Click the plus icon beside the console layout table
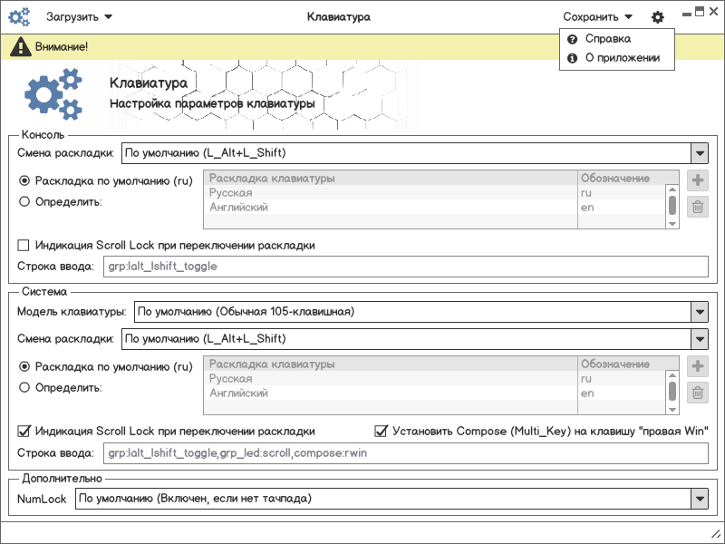This screenshot has width=725, height=544. tap(698, 180)
